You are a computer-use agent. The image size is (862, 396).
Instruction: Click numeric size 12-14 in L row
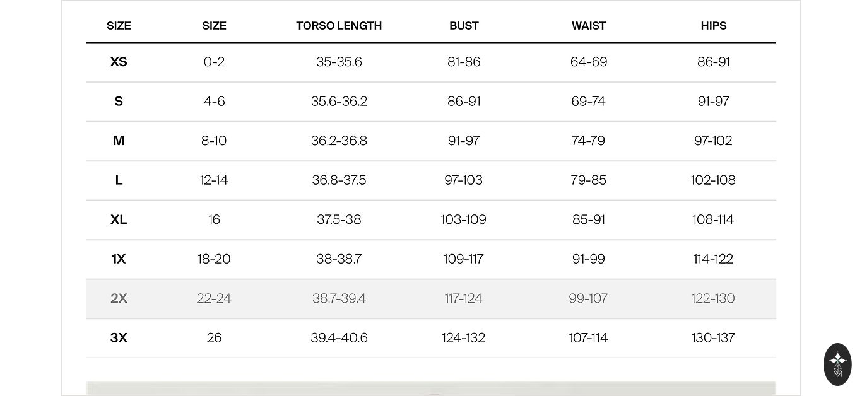(x=214, y=180)
